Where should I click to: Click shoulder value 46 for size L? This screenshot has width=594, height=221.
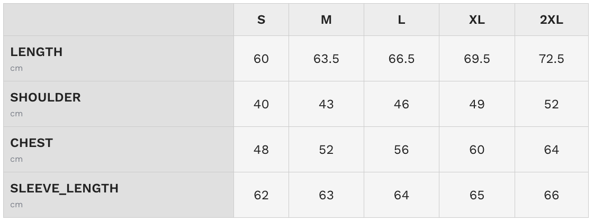point(401,104)
